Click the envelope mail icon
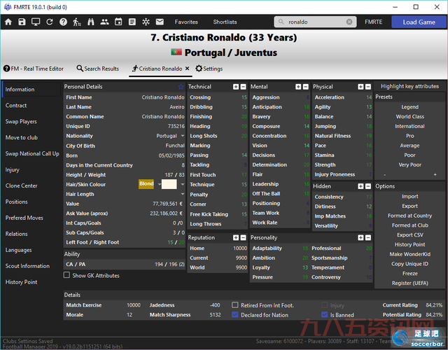This screenshot has height=350, width=448. point(160,22)
